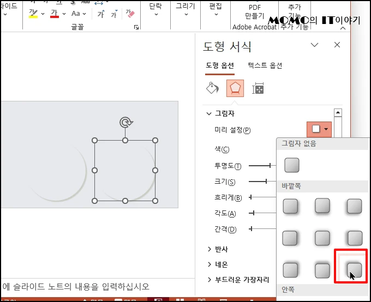This screenshot has width=371, height=302.
Task: Click the 흐리게 slider
Action: point(262,197)
